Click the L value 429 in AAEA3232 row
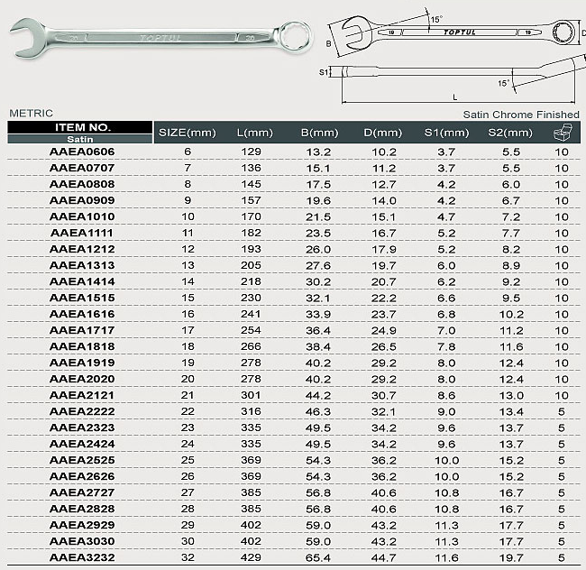This screenshot has height=570, width=586. click(251, 557)
